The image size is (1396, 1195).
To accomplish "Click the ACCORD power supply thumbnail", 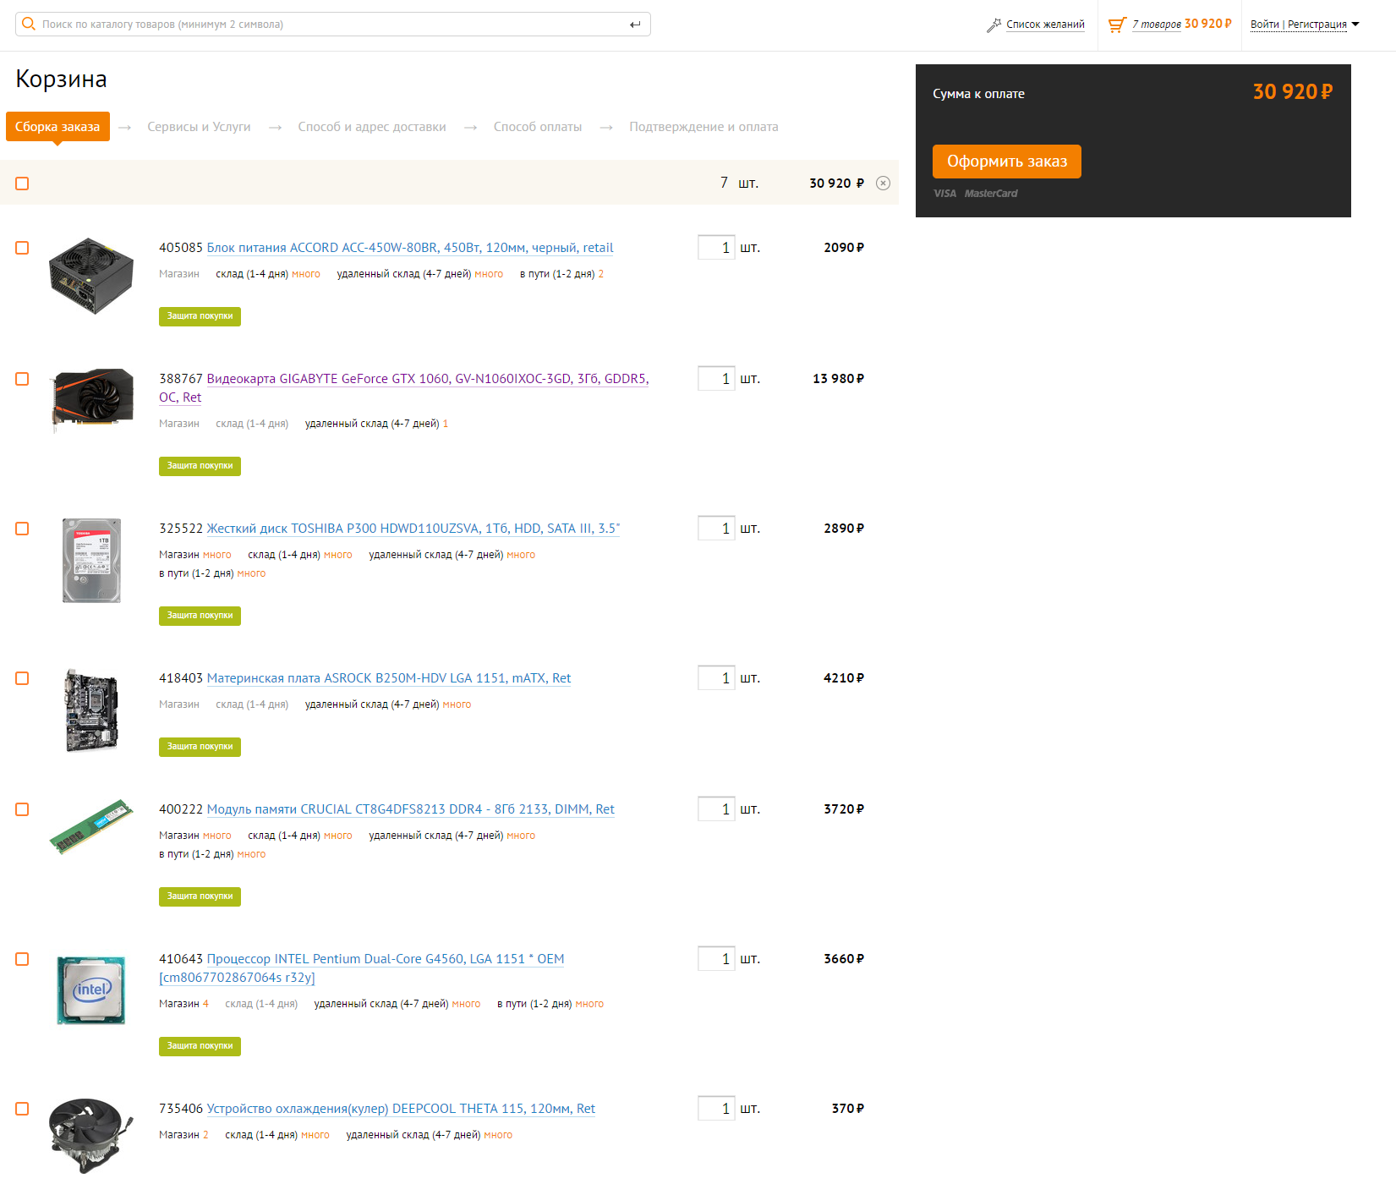I will click(x=91, y=276).
